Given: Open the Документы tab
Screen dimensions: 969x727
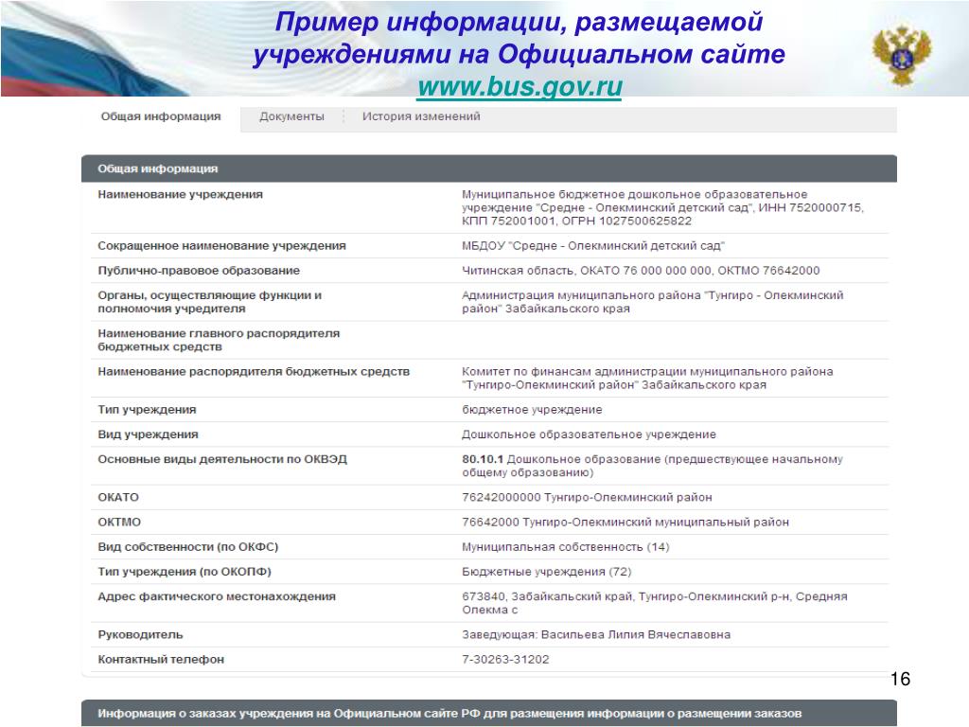Looking at the screenshot, I should 291,116.
